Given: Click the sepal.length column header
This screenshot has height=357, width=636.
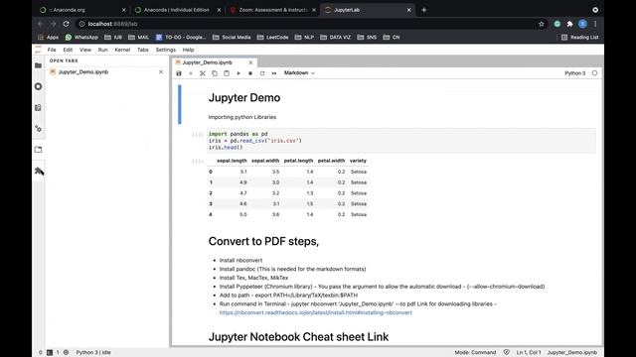Looking at the screenshot, I should pyautogui.click(x=232, y=161).
